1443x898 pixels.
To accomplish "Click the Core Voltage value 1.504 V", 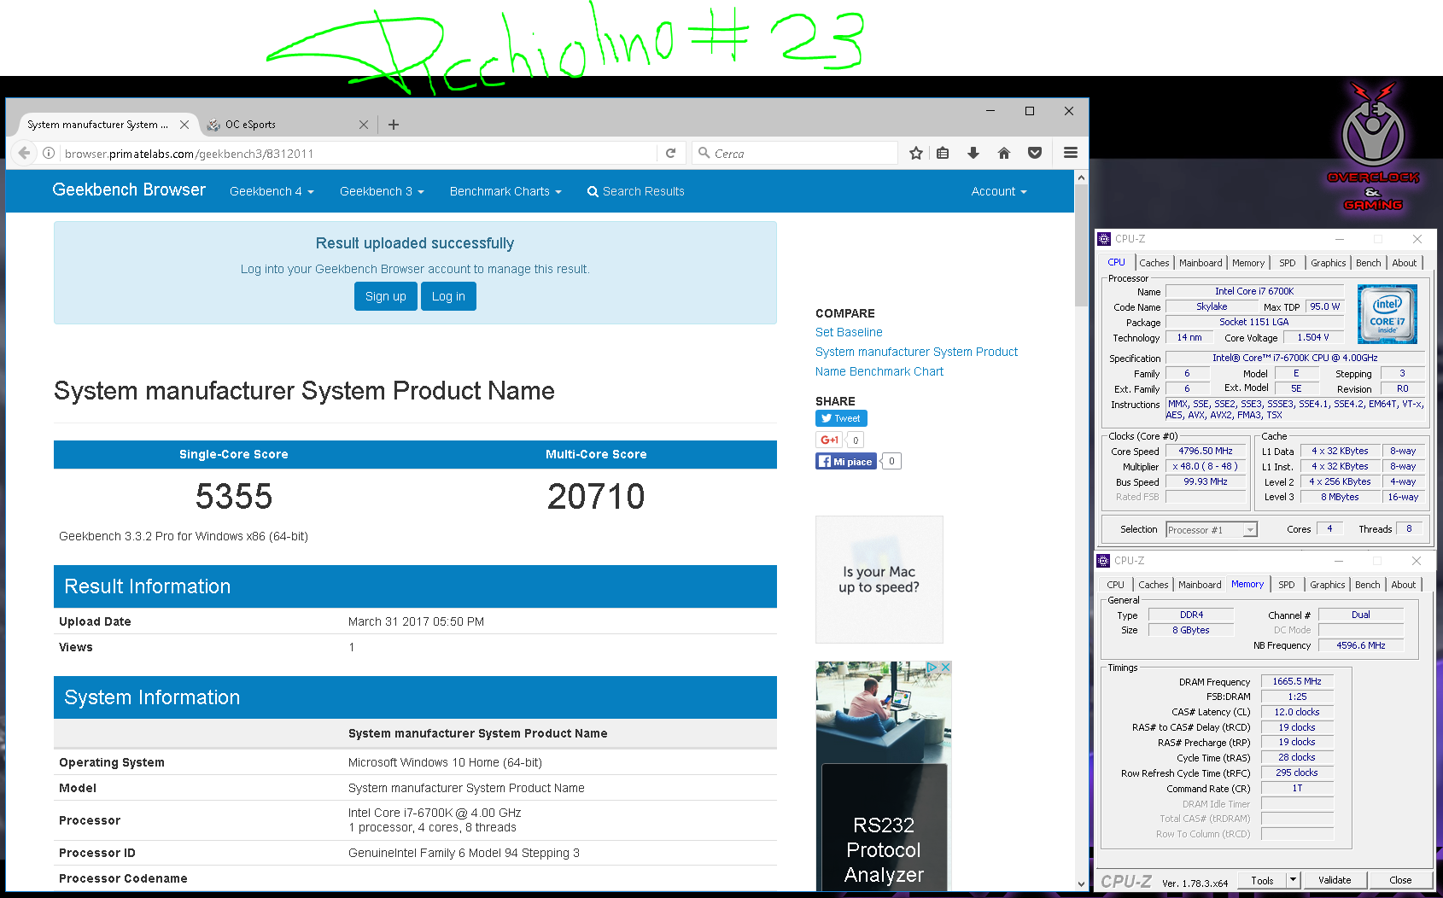I will click(x=1313, y=338).
